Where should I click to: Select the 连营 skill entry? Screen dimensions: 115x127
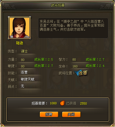(x=24, y=72)
